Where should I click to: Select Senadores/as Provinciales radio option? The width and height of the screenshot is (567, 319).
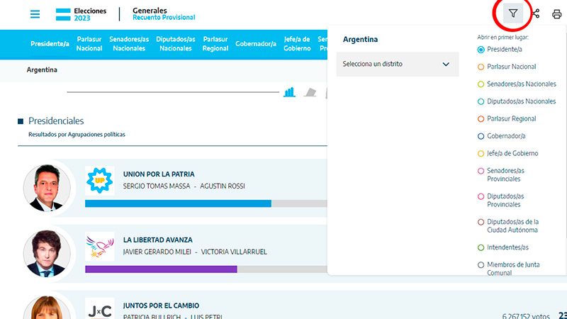click(481, 171)
